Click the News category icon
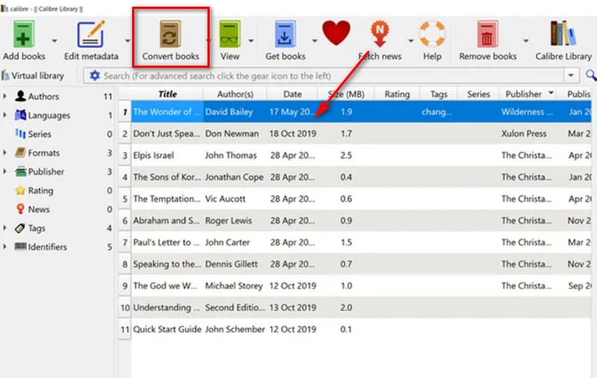Image resolution: width=597 pixels, height=378 pixels. point(21,209)
